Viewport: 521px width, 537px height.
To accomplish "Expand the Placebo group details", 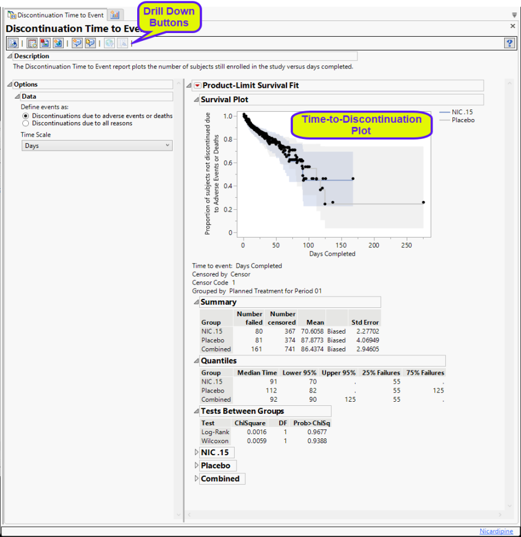I will (196, 465).
